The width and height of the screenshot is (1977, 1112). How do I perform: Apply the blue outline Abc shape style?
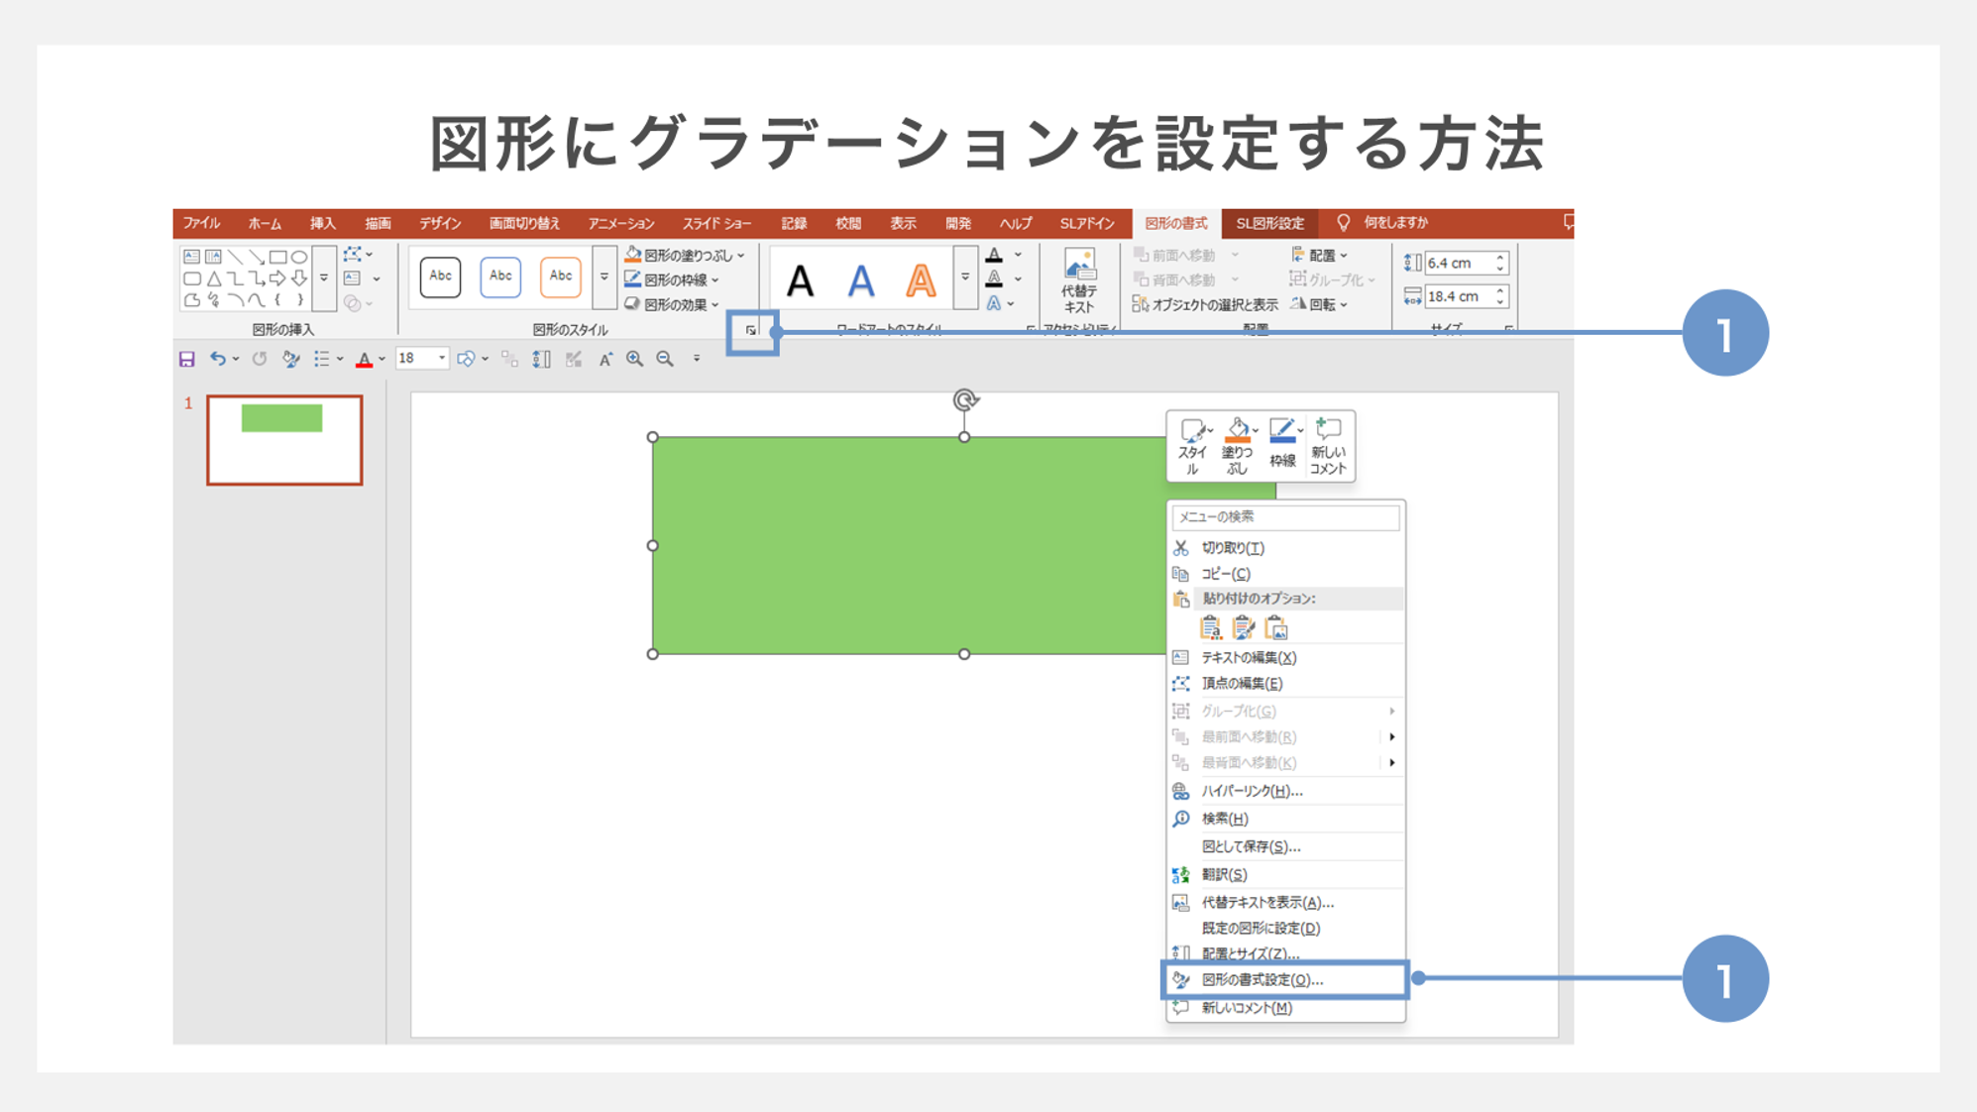click(x=500, y=277)
